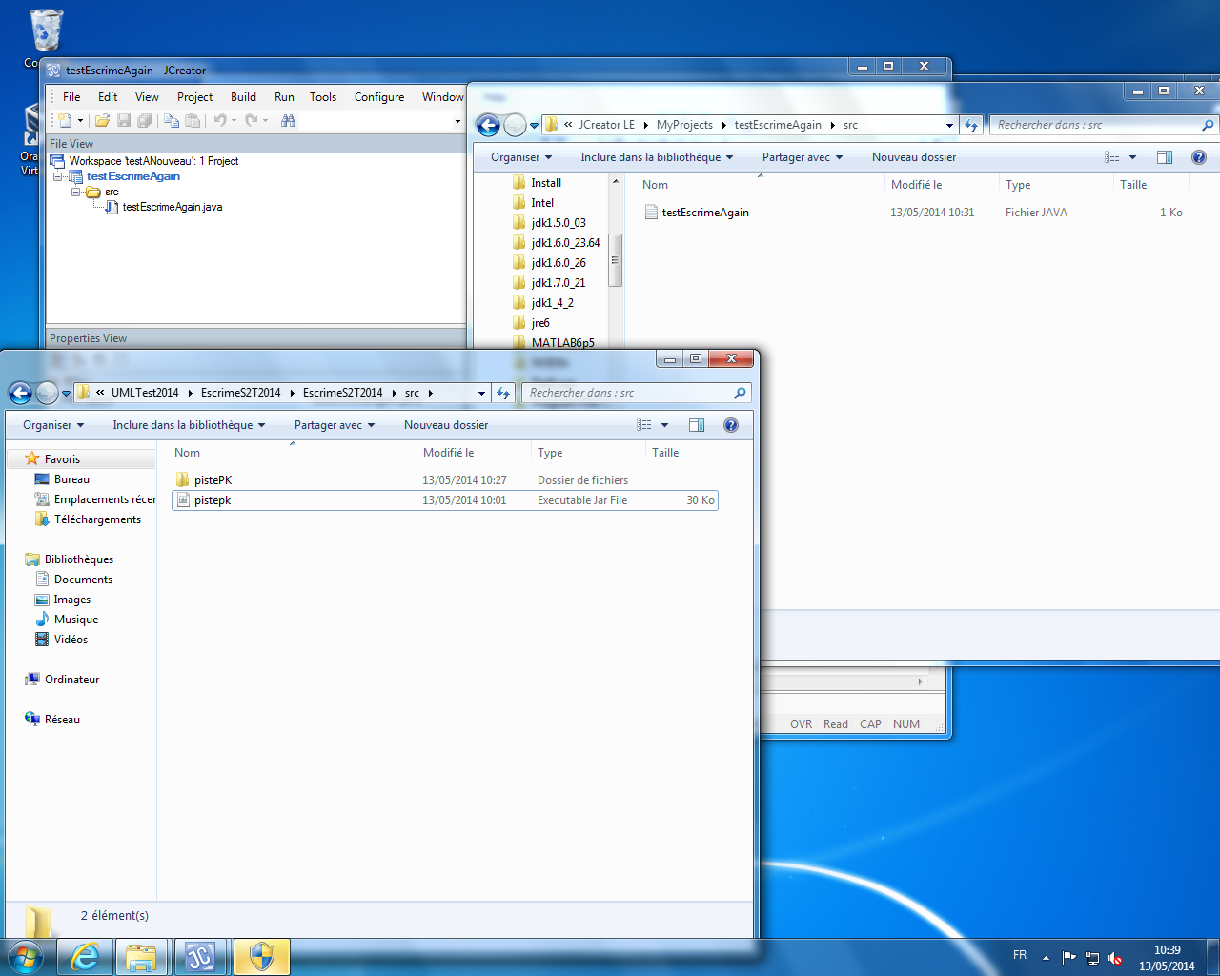Click the Copy icon in JCreator toolbar

click(x=171, y=121)
